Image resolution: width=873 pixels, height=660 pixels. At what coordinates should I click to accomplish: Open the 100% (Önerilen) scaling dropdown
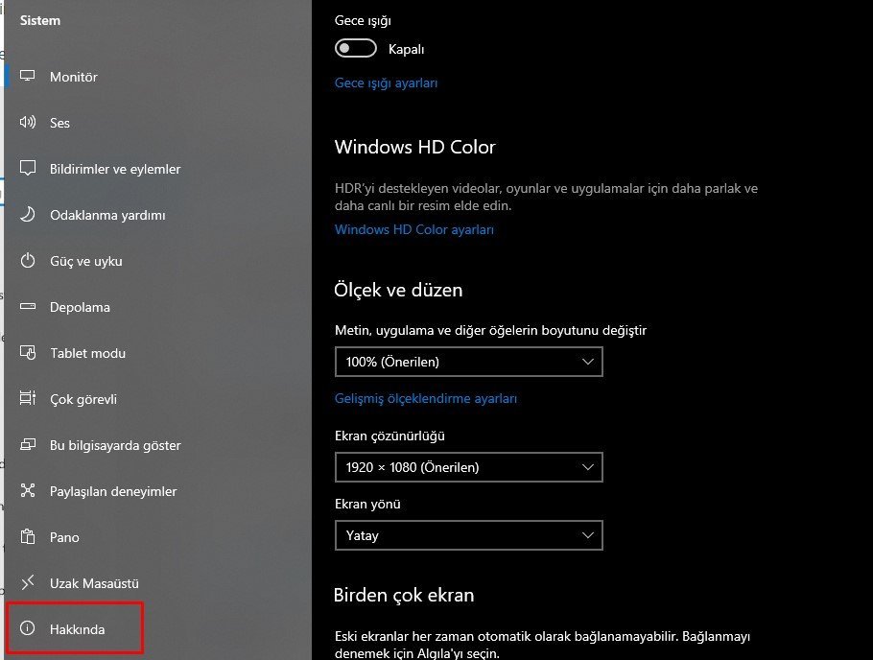coord(469,362)
